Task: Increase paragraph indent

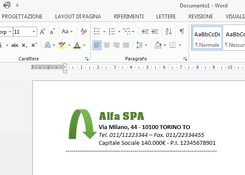Action: pos(155,31)
